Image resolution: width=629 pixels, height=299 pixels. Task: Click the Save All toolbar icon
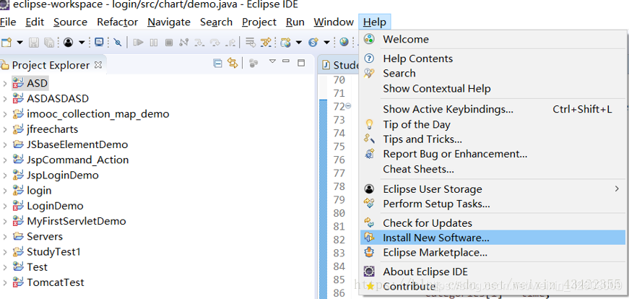[x=48, y=42]
